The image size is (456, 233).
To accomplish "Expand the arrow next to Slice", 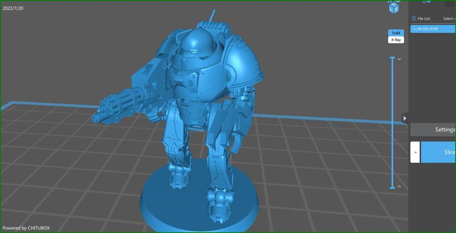I will pos(415,152).
